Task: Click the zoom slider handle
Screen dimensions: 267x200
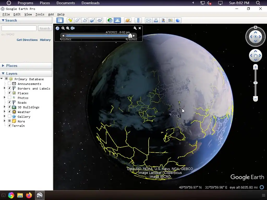Action: [x=256, y=83]
